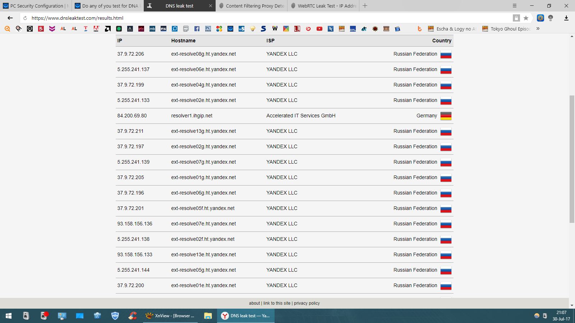Open the blue 'wS' bookmark icon
The height and width of the screenshot is (323, 575).
point(241,29)
